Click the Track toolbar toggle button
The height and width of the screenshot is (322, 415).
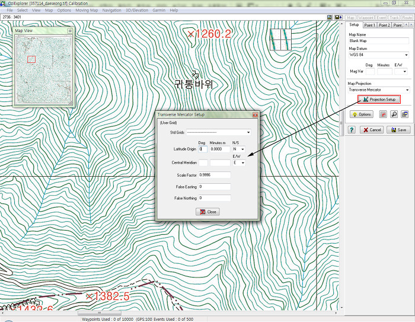(394, 17)
